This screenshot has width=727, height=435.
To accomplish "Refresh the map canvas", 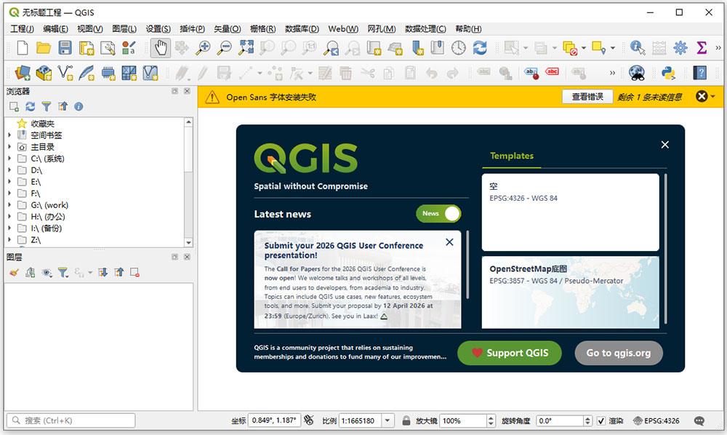I will [478, 47].
